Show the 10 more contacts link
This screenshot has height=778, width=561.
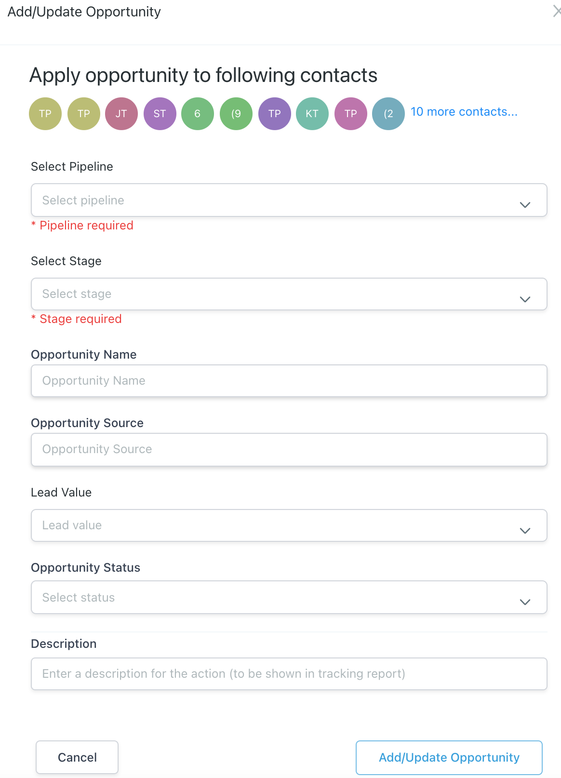click(464, 112)
